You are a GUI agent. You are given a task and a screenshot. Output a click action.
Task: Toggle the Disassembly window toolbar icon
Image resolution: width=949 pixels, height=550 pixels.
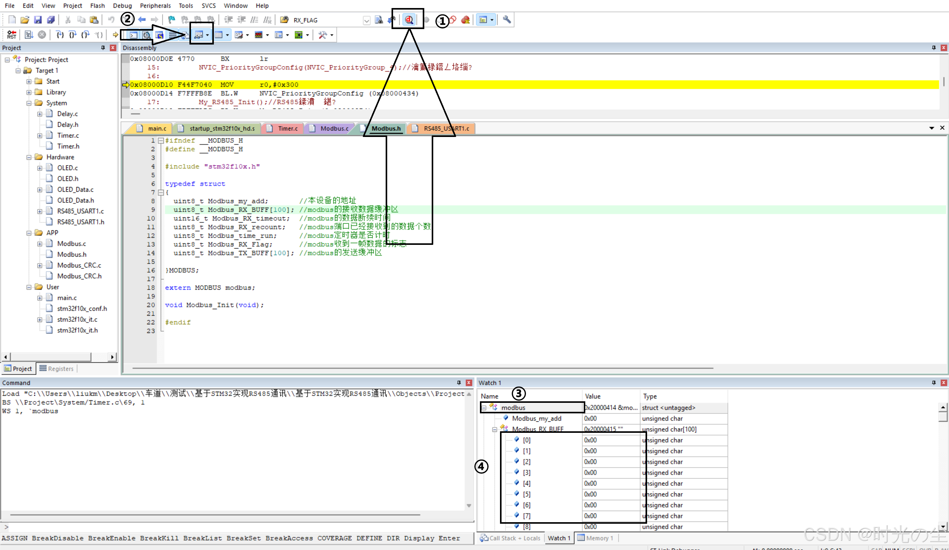point(146,36)
